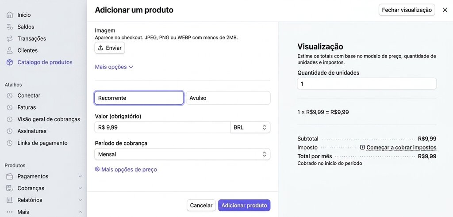Viewport: 453px width, 217px height.
Task: Select the Avulso pricing option
Action: 228,98
